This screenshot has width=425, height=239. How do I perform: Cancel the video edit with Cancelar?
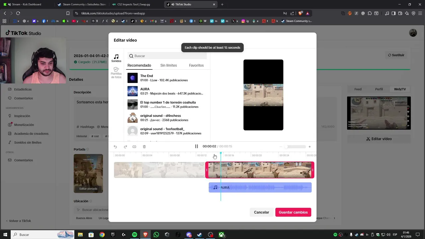click(262, 212)
